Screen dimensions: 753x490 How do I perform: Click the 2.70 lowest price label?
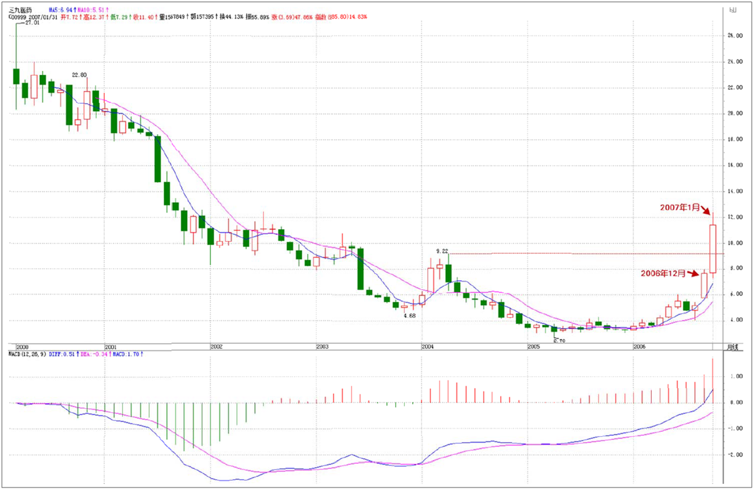coord(559,341)
